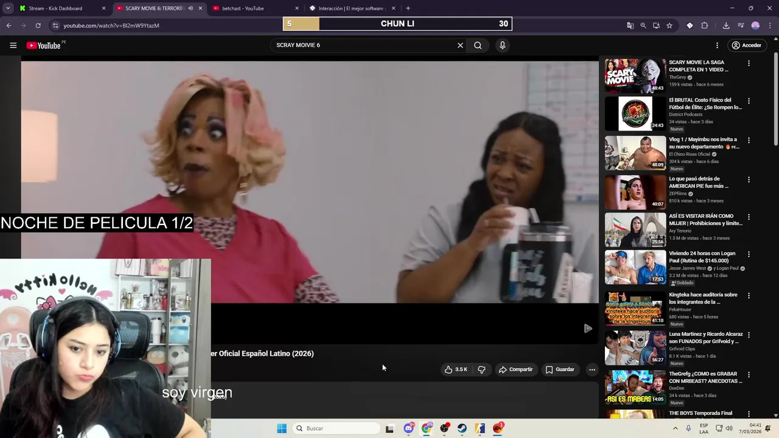Open media controls icon in Chrome toolbar
Viewport: 779px width, 438px height.
click(x=741, y=26)
